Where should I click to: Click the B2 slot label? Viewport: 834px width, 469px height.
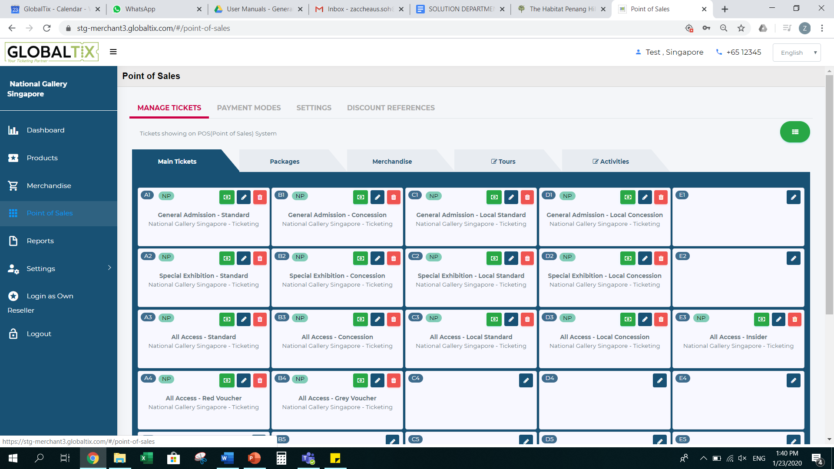[x=282, y=256]
